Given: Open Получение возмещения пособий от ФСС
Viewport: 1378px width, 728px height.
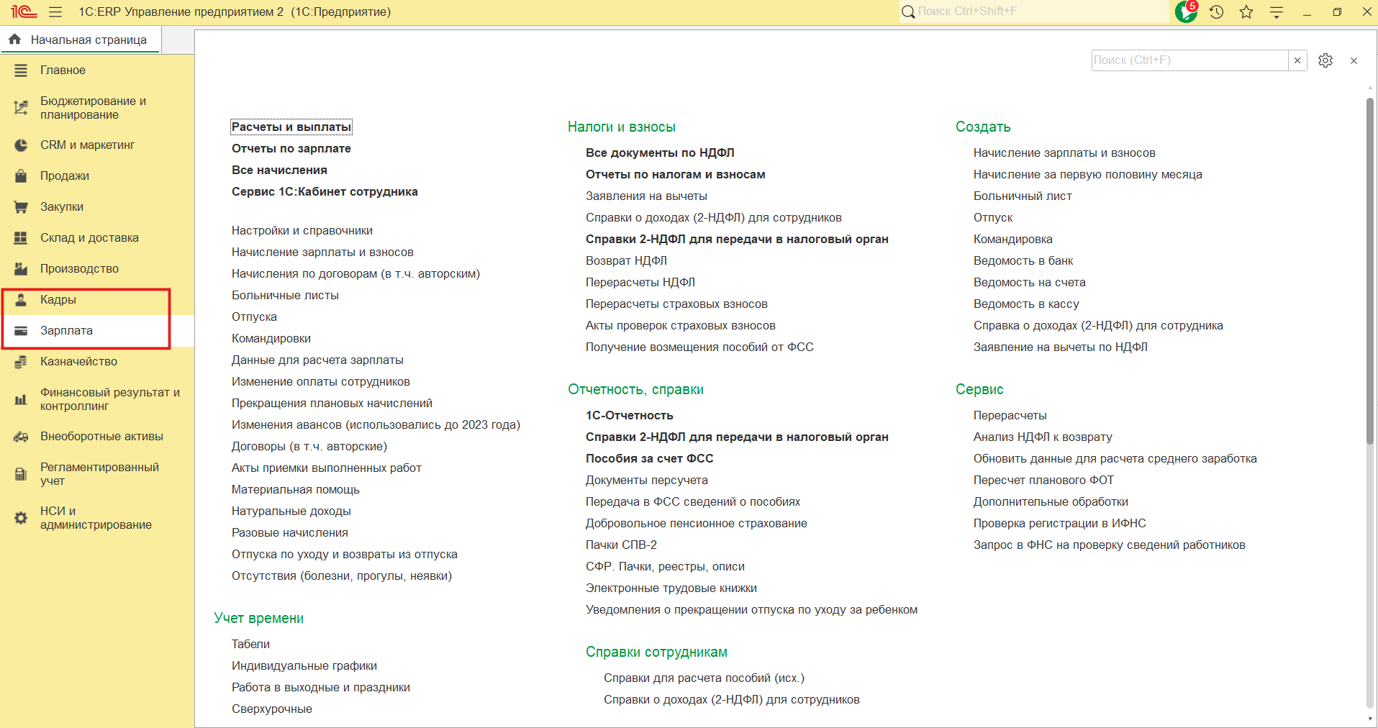Looking at the screenshot, I should pos(699,347).
